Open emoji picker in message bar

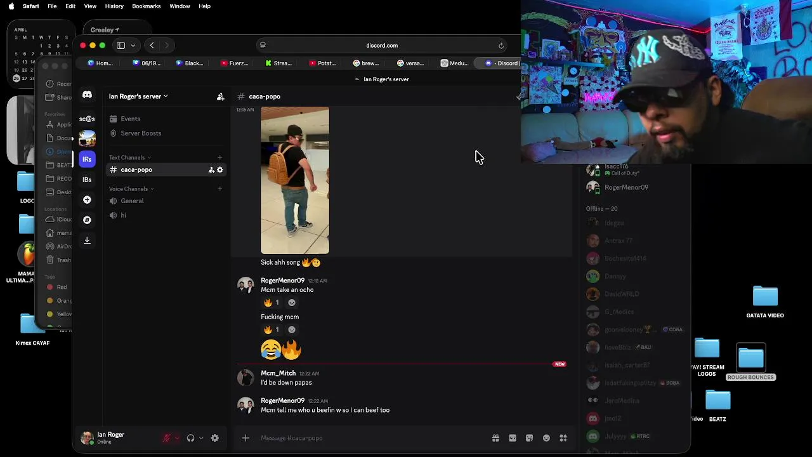[546, 438]
